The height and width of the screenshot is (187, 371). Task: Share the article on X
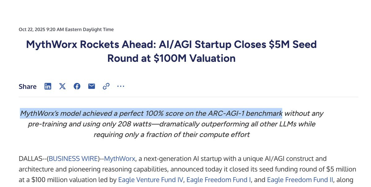(x=63, y=86)
